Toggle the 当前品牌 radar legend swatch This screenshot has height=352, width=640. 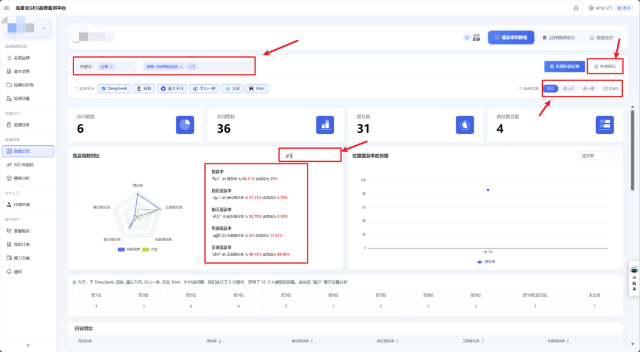121,249
